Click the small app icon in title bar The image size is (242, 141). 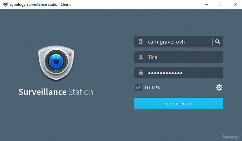[5, 5]
